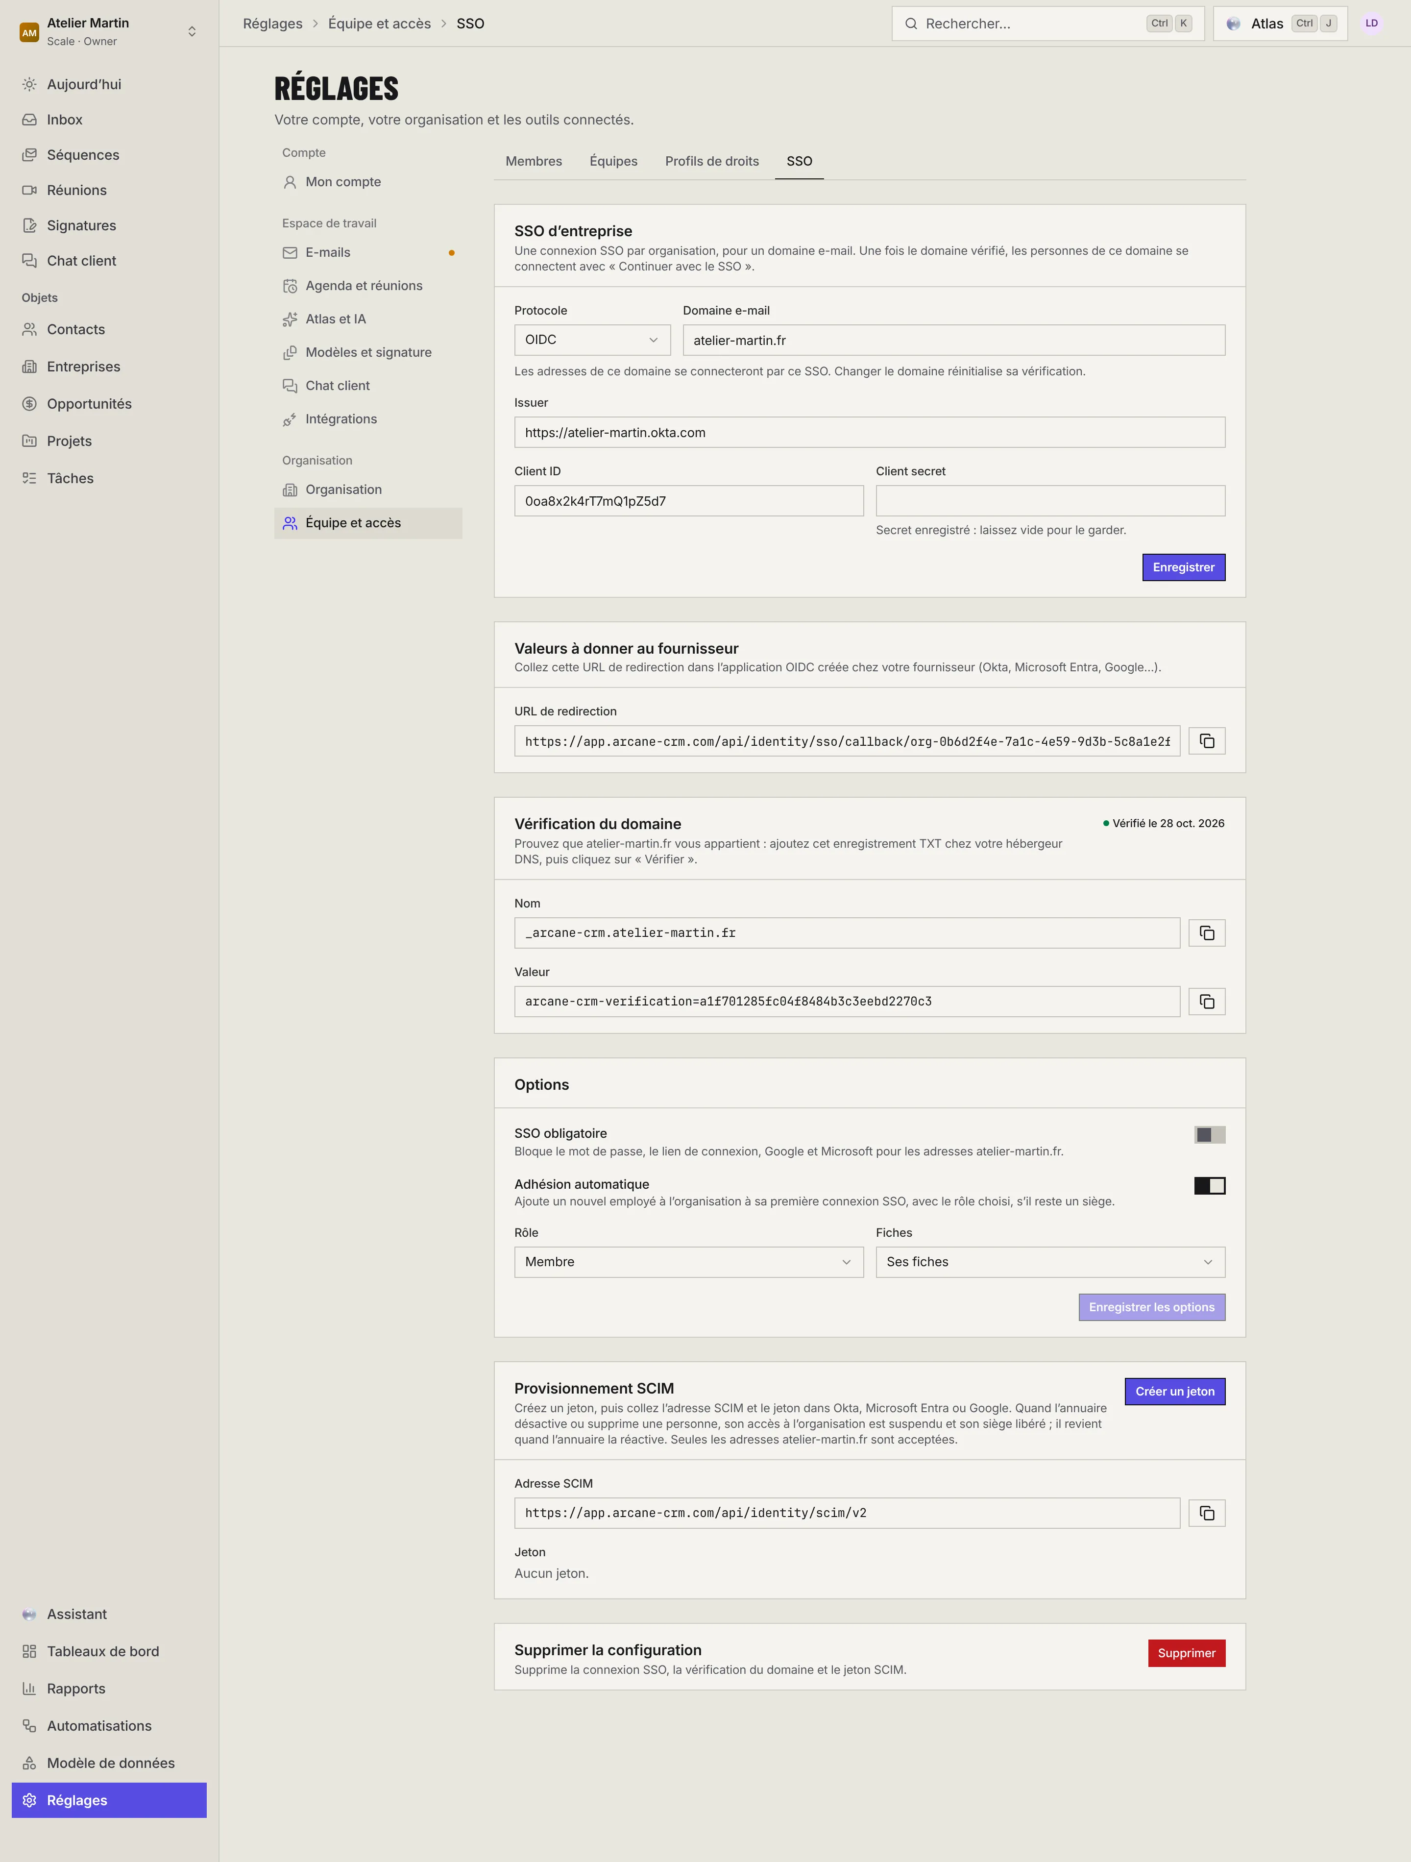Open Opportunités in the sidebar
The width and height of the screenshot is (1411, 1862).
click(109, 404)
